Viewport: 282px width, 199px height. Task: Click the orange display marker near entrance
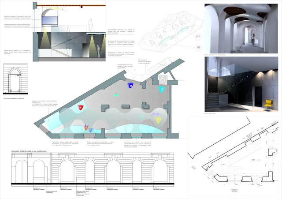(x=86, y=128)
